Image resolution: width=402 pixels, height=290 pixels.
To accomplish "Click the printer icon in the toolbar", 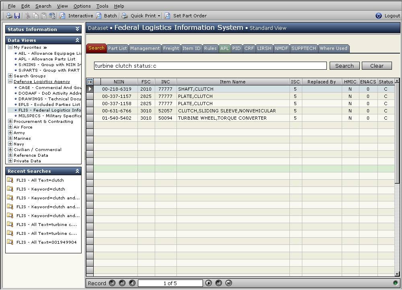I will tap(9, 16).
